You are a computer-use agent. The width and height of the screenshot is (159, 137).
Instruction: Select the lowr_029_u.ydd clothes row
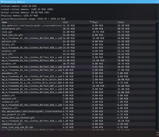pyautogui.click(x=79, y=76)
